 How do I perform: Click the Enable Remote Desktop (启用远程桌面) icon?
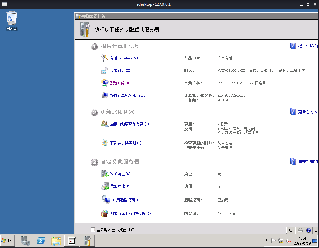[106, 200]
